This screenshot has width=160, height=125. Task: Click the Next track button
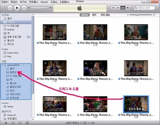24,8
